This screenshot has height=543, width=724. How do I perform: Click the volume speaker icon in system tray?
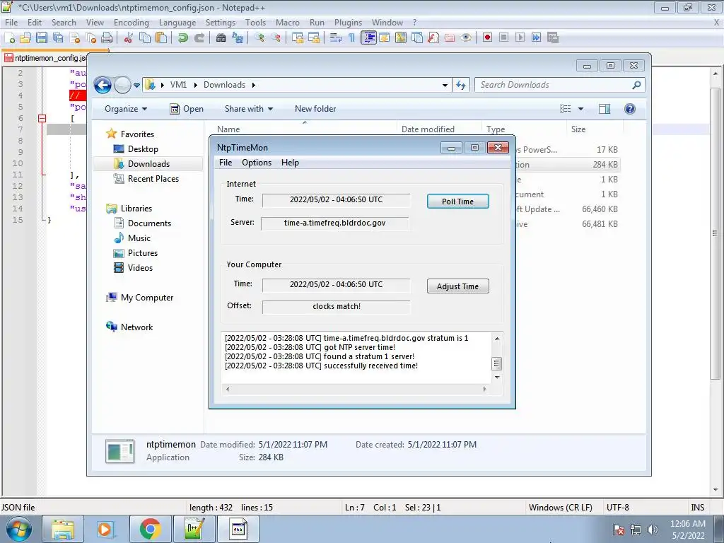pyautogui.click(x=653, y=530)
